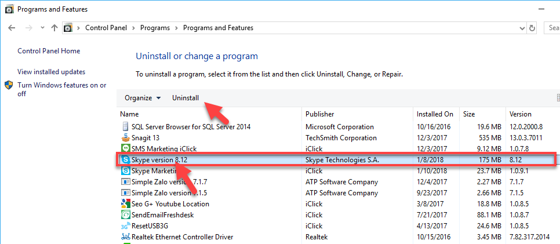Click the Skype version 8.12 icon
Viewport: 560px width, 244px height.
tap(125, 160)
